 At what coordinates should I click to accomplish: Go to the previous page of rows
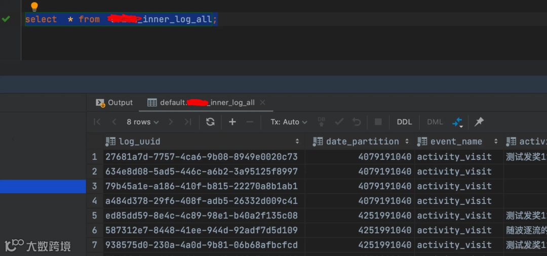114,121
